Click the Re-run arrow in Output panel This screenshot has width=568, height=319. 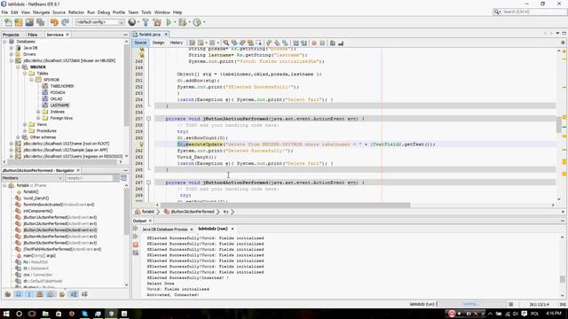click(136, 229)
